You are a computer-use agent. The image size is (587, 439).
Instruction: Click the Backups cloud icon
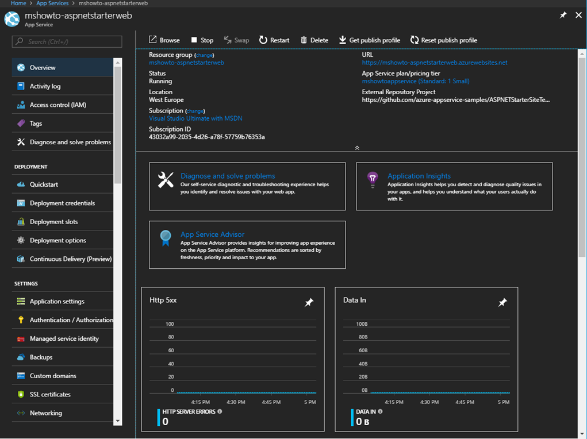[21, 357]
